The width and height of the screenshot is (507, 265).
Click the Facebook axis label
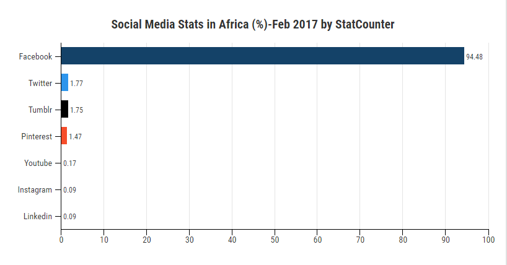pyautogui.click(x=35, y=56)
